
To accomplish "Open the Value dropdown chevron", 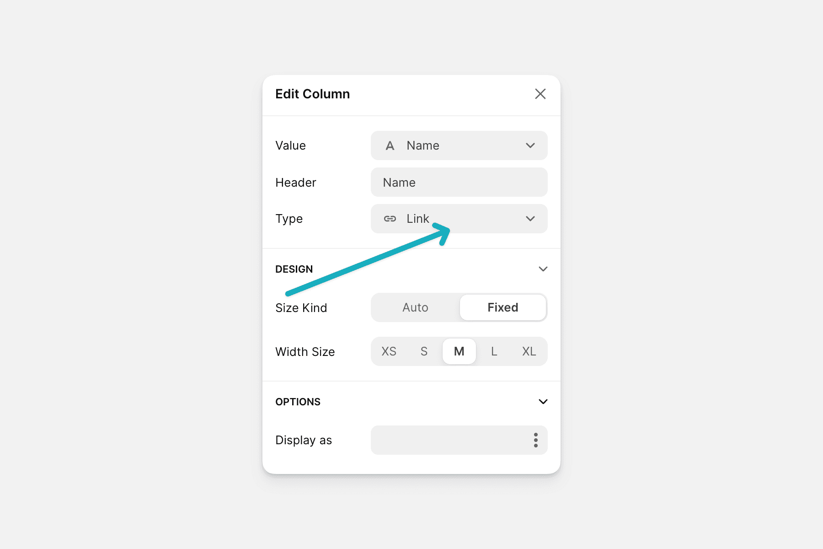I will (530, 145).
